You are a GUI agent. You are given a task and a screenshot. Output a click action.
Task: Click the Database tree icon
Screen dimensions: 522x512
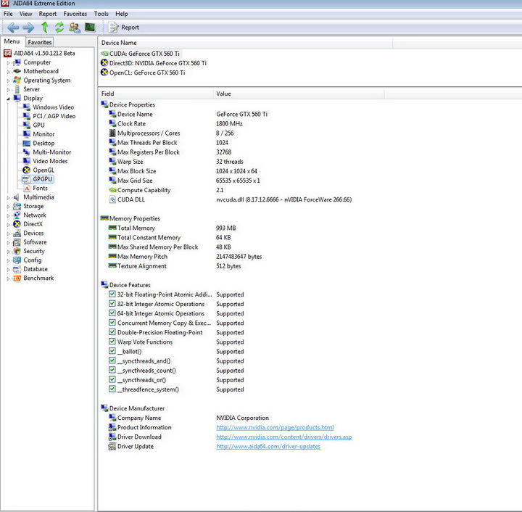coord(17,269)
